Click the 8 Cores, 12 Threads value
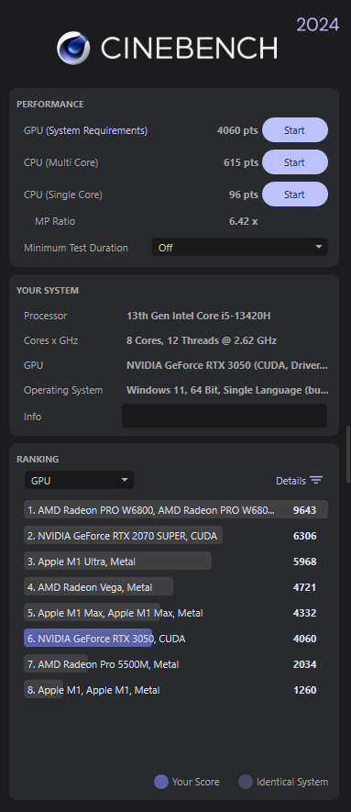This screenshot has width=351, height=812. point(202,340)
